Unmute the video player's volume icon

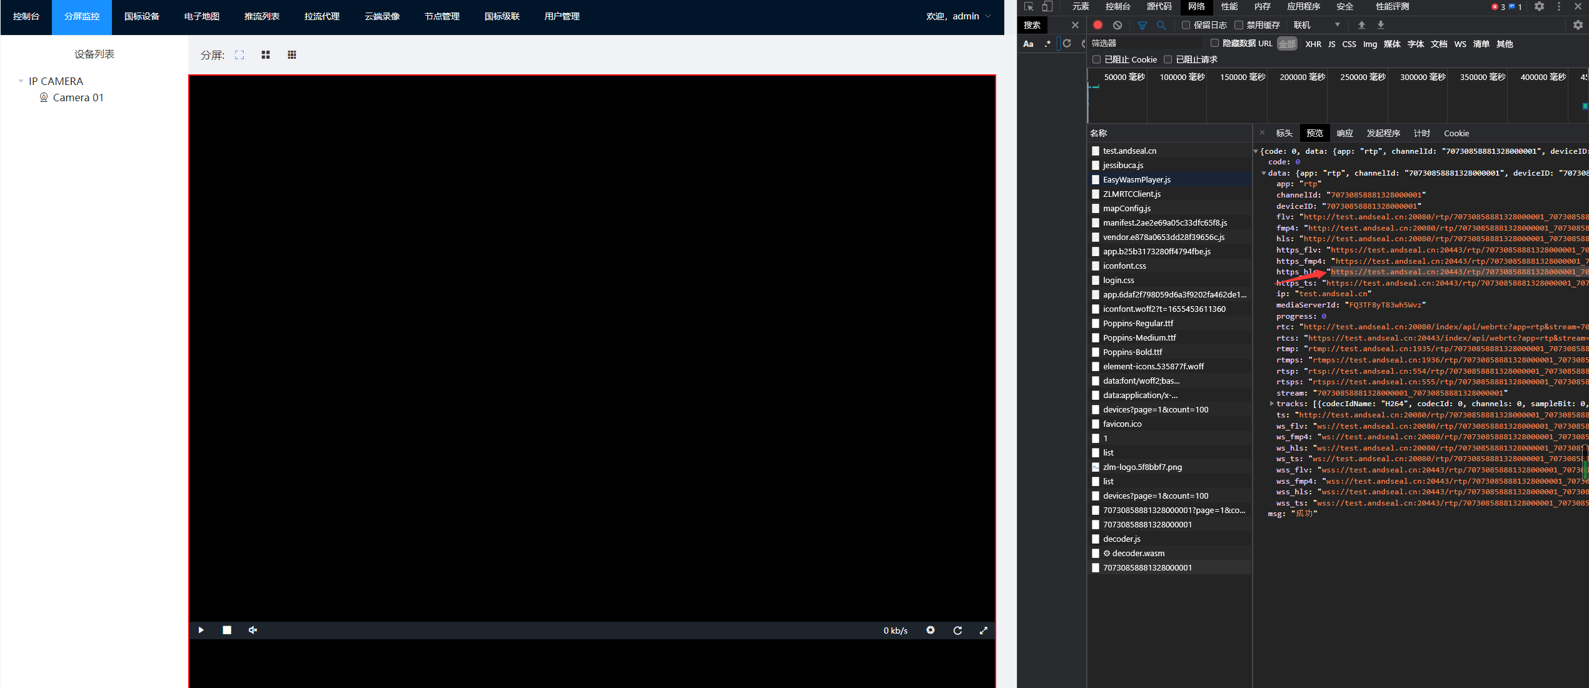point(253,630)
